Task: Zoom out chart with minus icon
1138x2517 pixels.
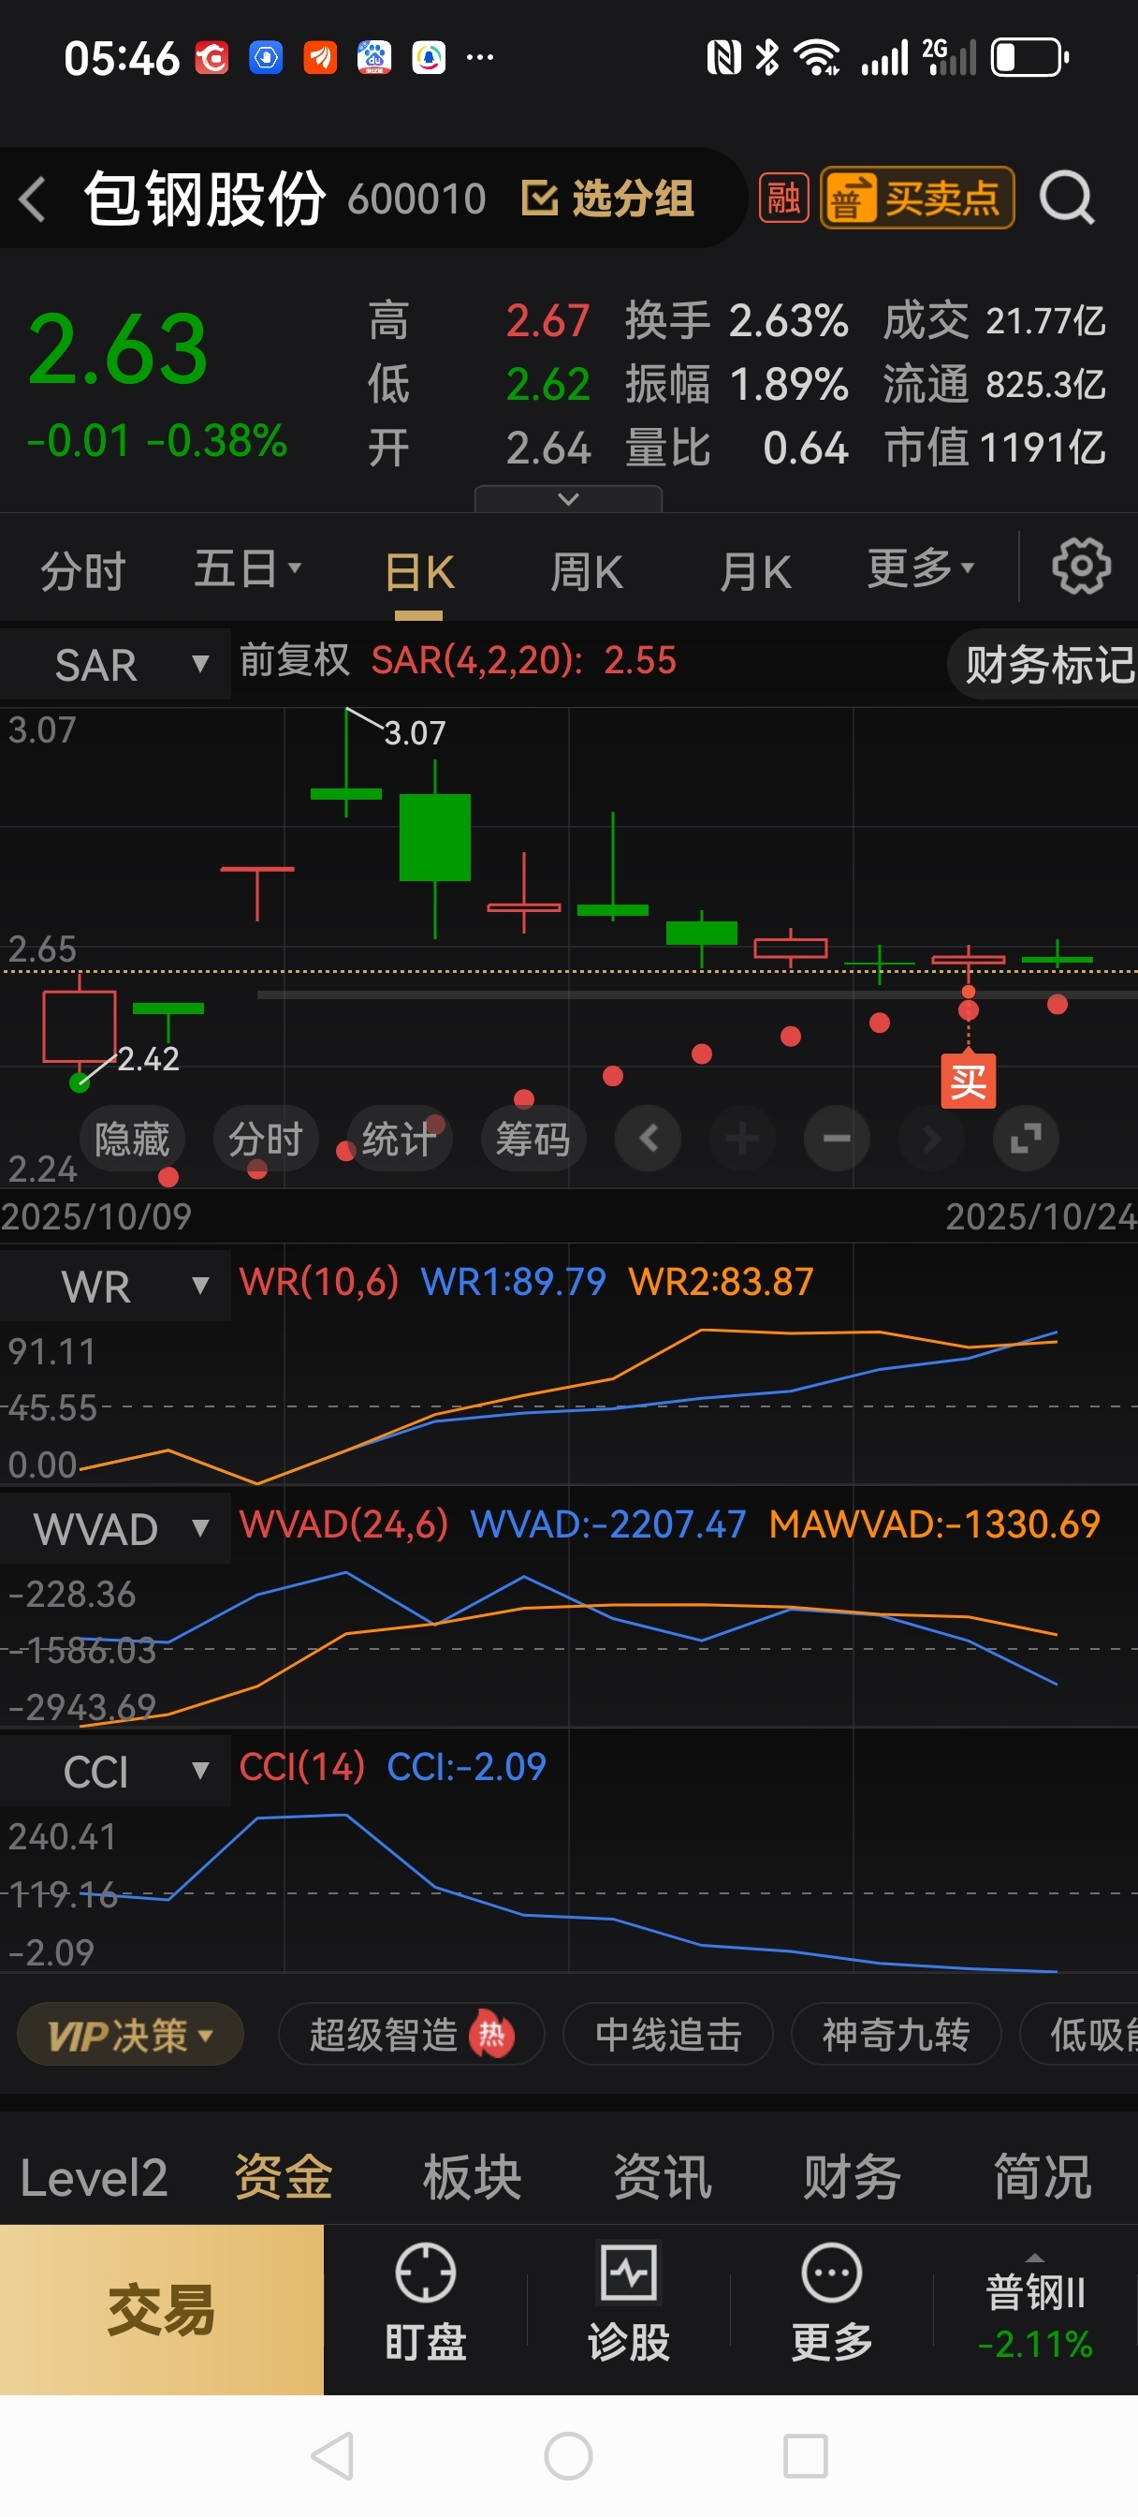Action: [836, 1139]
